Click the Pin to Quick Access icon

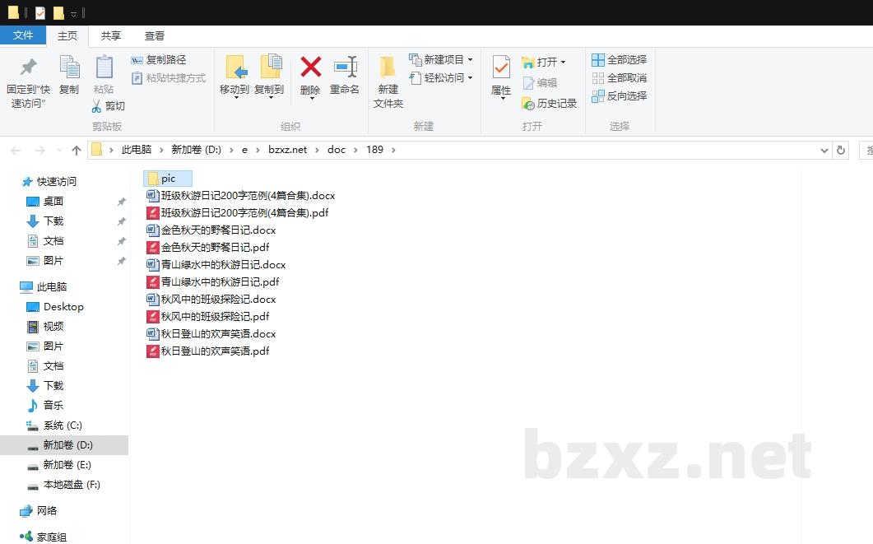28,67
